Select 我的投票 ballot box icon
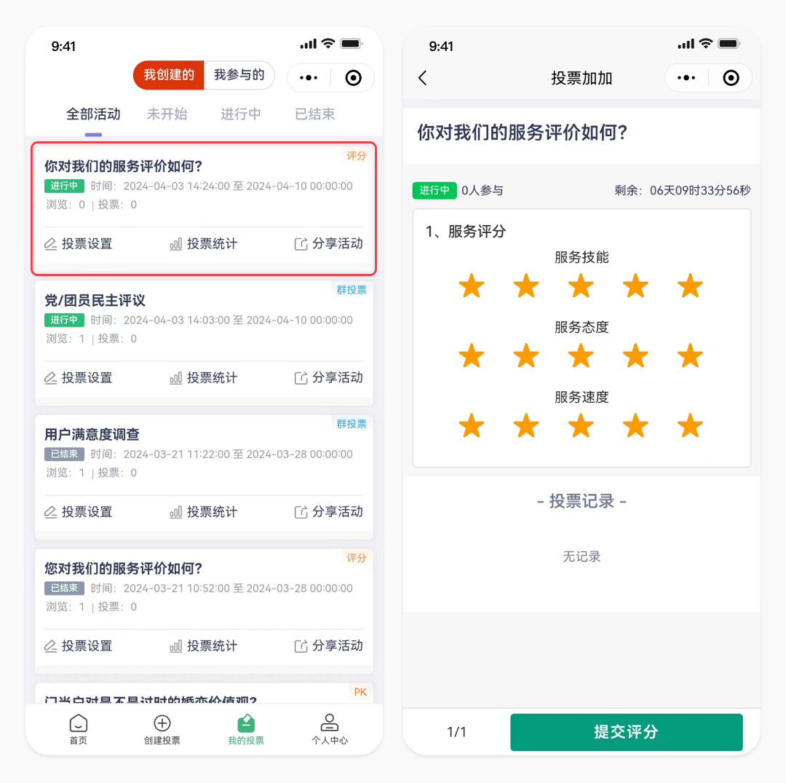This screenshot has width=786, height=783. click(x=246, y=723)
